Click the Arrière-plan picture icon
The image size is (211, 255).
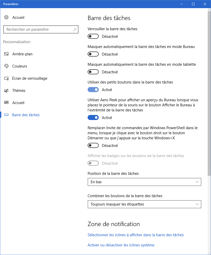click(6, 54)
